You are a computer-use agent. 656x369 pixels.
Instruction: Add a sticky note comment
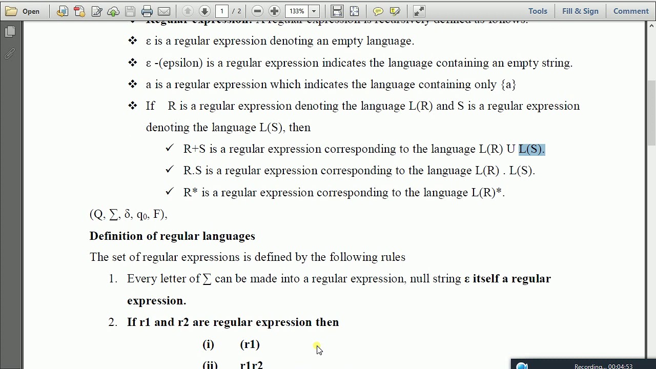pos(378,11)
